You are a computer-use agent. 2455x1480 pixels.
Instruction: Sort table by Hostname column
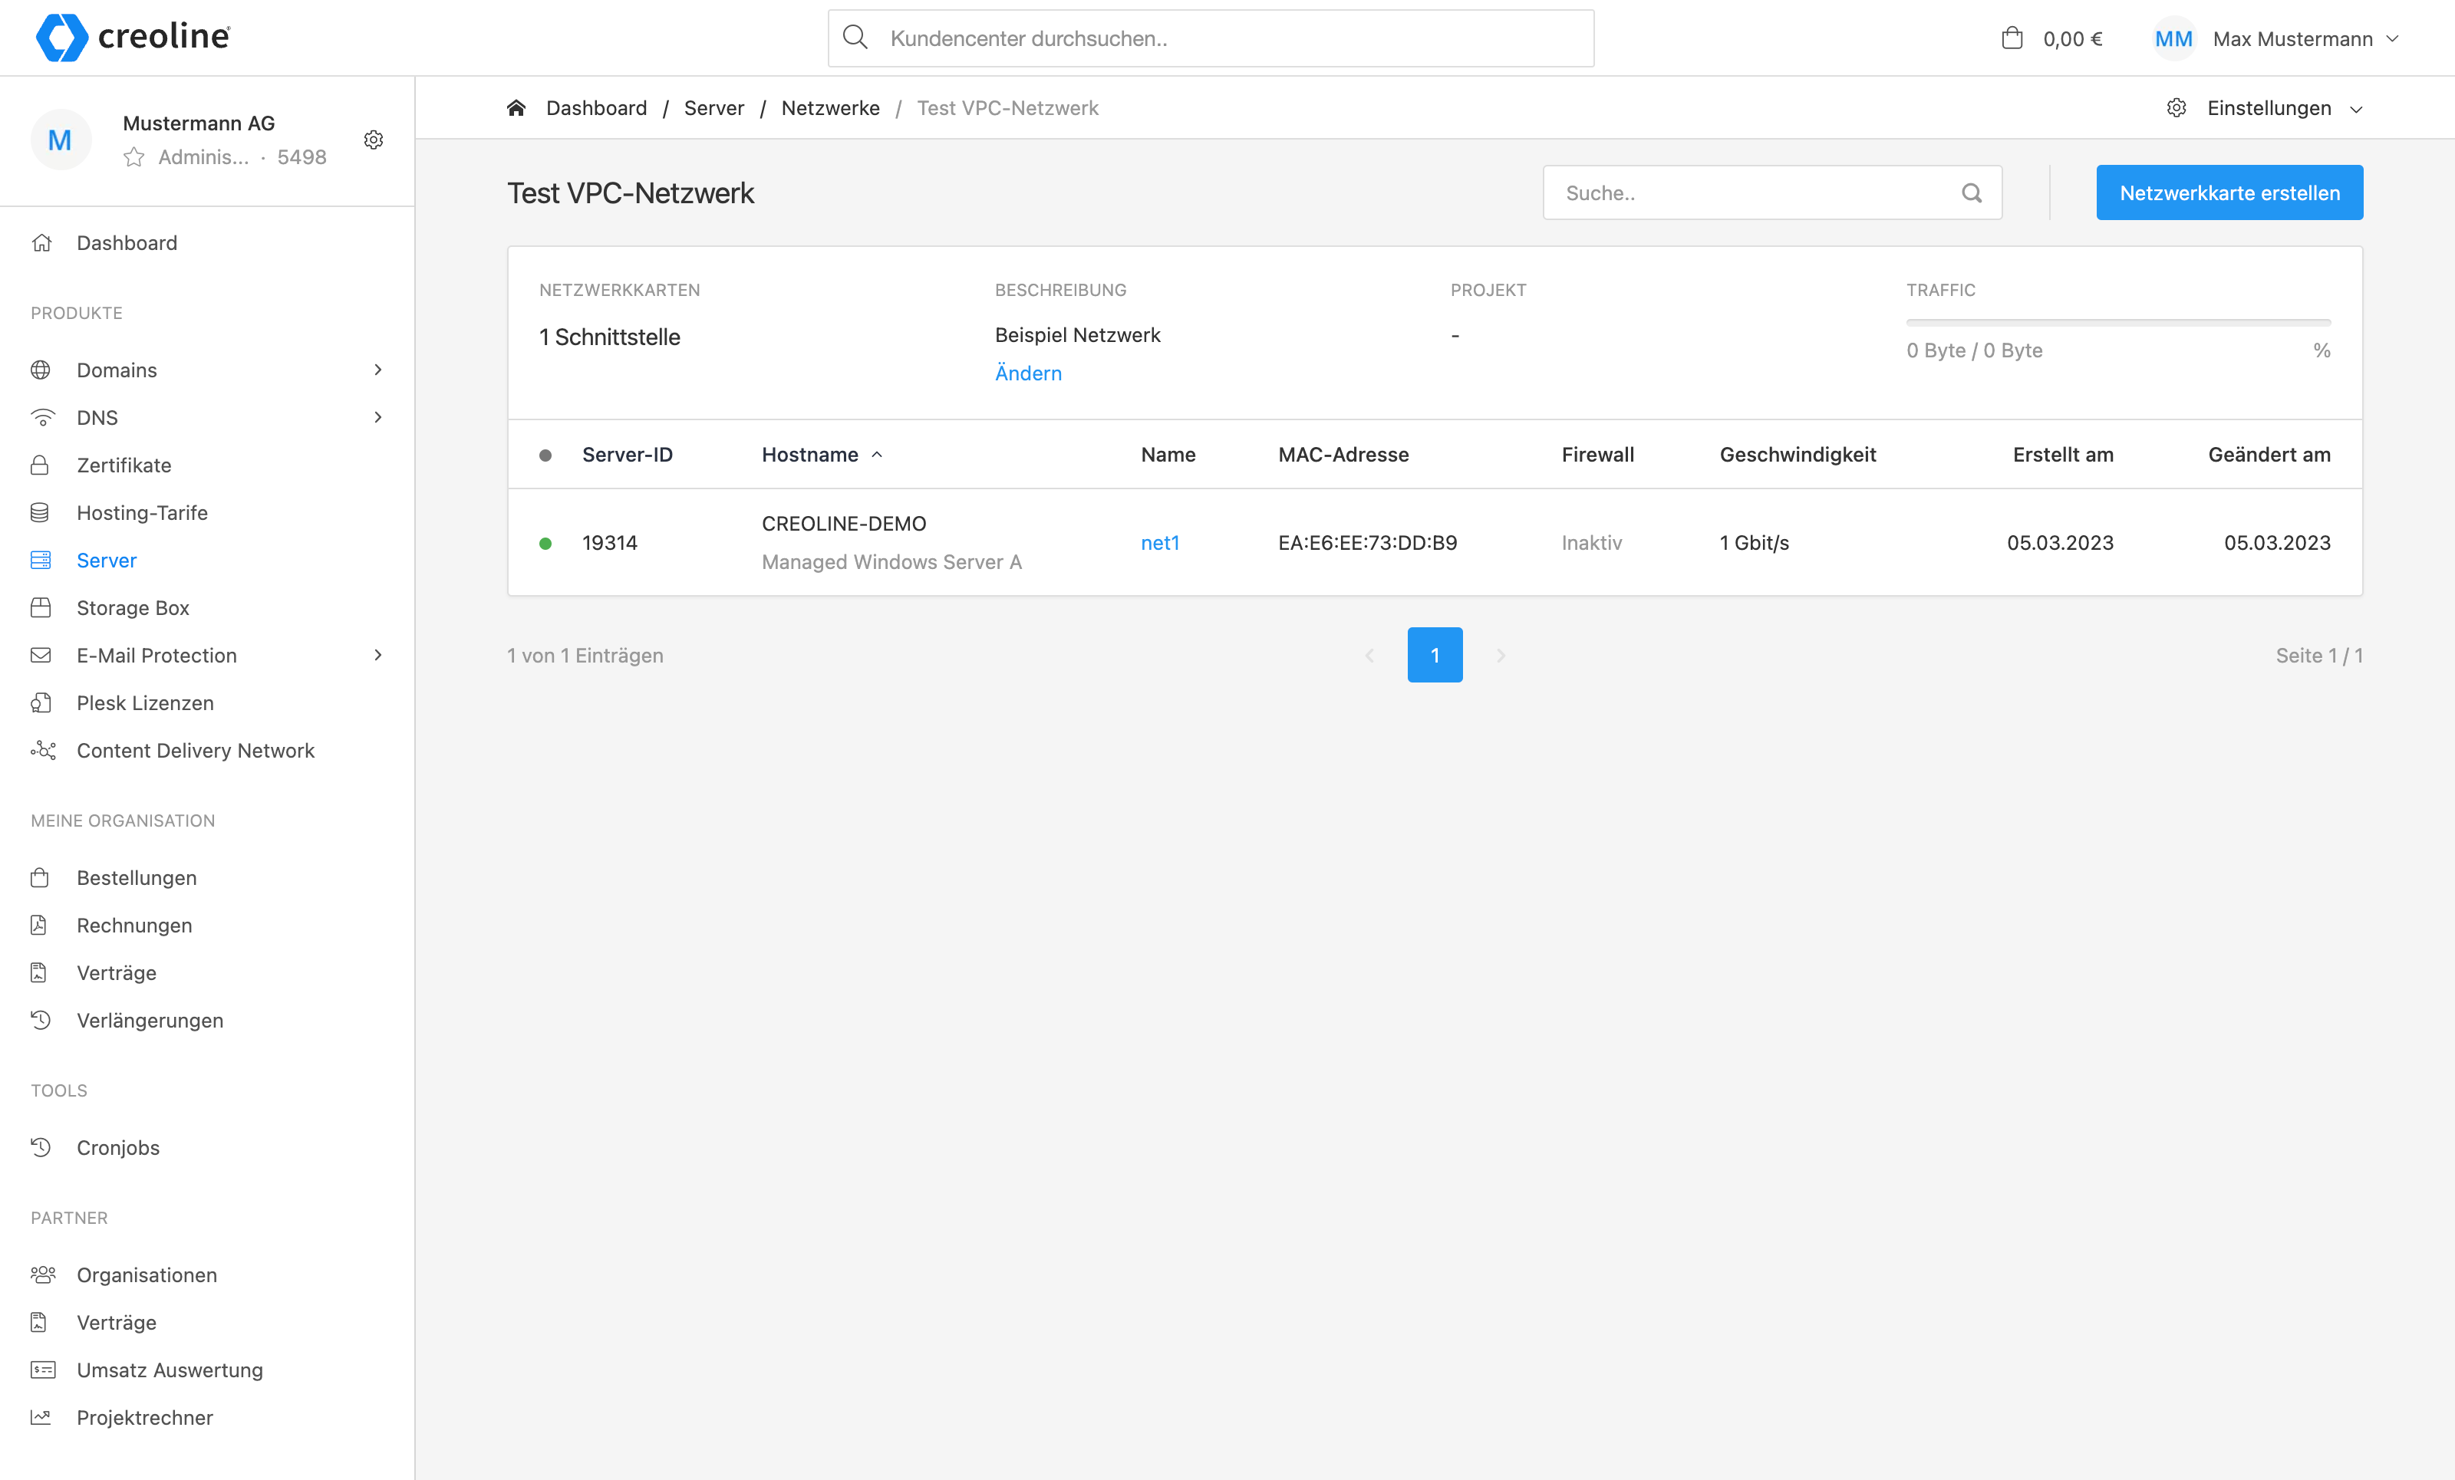(822, 454)
